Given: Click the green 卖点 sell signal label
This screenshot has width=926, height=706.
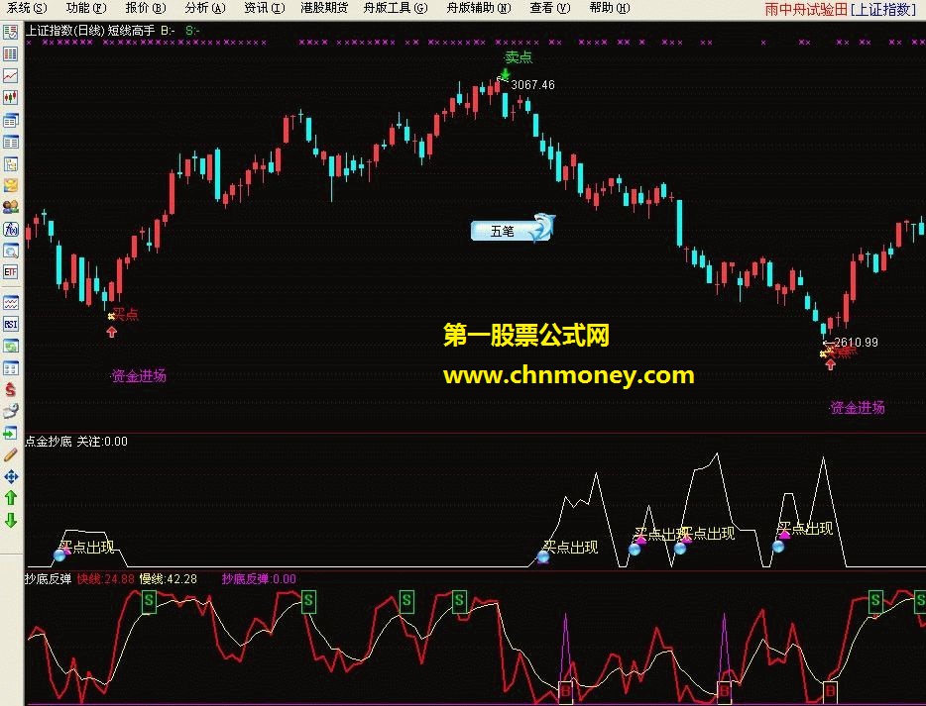Looking at the screenshot, I should pyautogui.click(x=519, y=57).
